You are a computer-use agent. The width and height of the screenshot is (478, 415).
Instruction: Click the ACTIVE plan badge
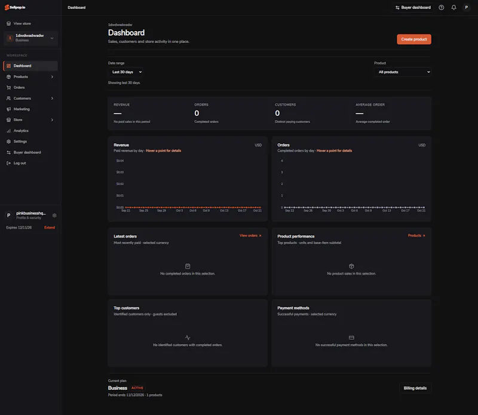(x=137, y=388)
